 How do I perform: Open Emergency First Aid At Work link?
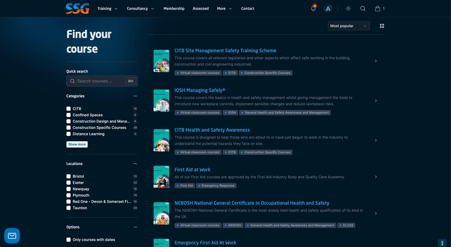205,243
